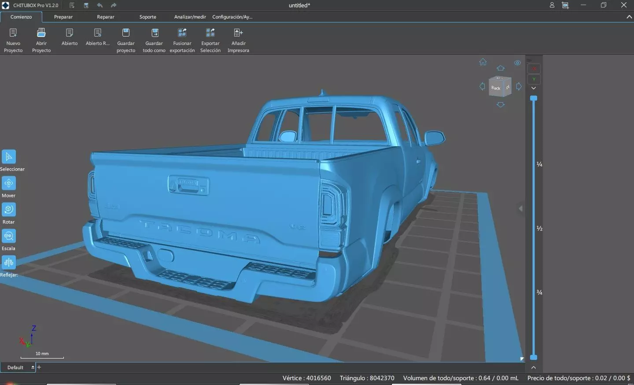Screen dimensions: 634x385
Task: Click the Triángulo : 8042370 status text
Action: 367,378
